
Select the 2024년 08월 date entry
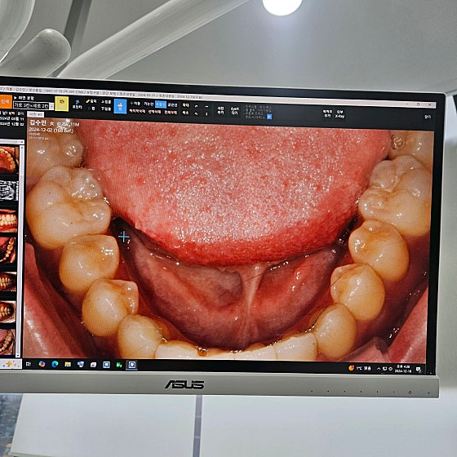point(12,119)
